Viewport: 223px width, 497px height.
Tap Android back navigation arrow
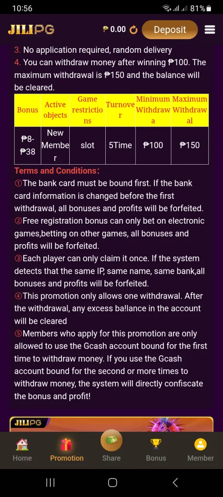(175, 483)
